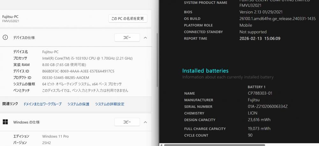319x146 pixels.
Task: Click the horizontal scrollbar left arrow
Action: click(x=161, y=145)
